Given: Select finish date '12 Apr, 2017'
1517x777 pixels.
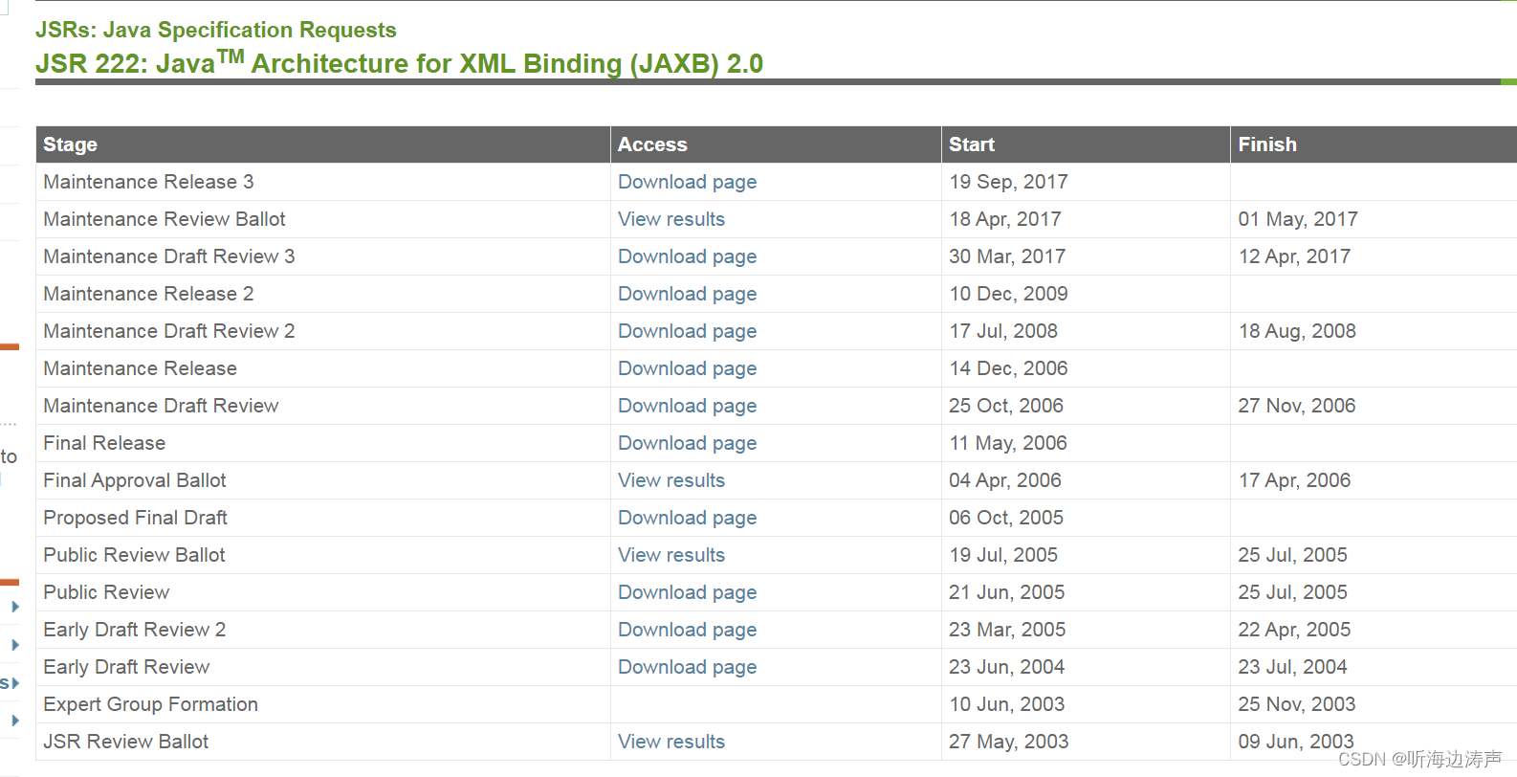Looking at the screenshot, I should 1294,256.
